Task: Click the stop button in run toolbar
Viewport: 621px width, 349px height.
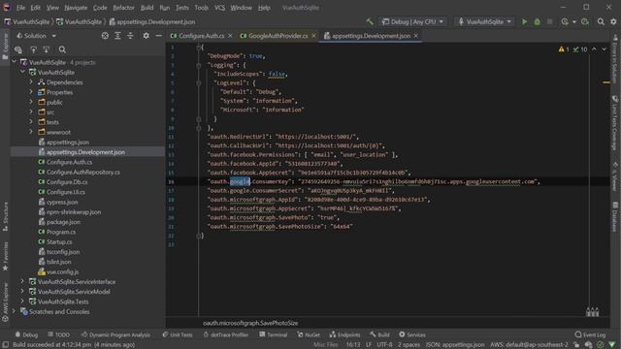Action: click(550, 21)
